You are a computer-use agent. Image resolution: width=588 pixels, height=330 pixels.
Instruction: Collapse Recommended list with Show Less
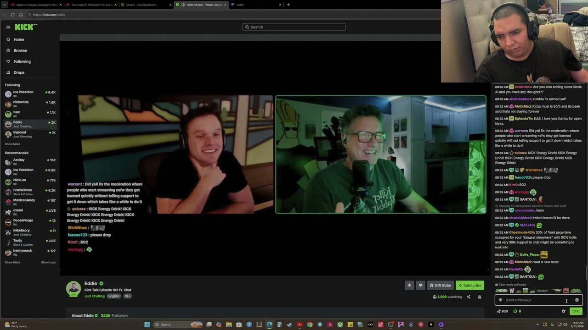(x=48, y=262)
